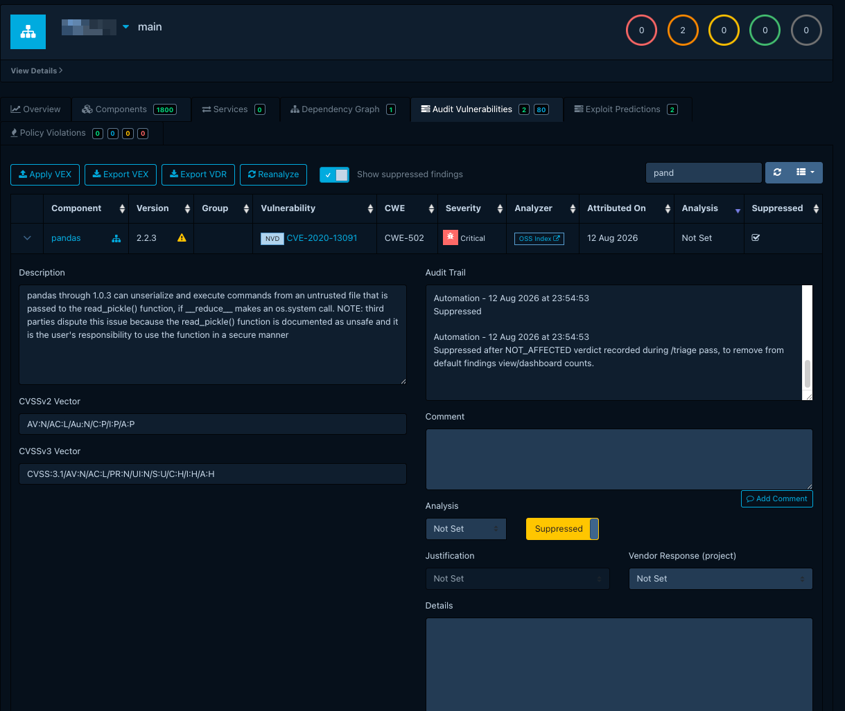Click the Critical severity bug icon
The height and width of the screenshot is (711, 845).
coord(451,237)
